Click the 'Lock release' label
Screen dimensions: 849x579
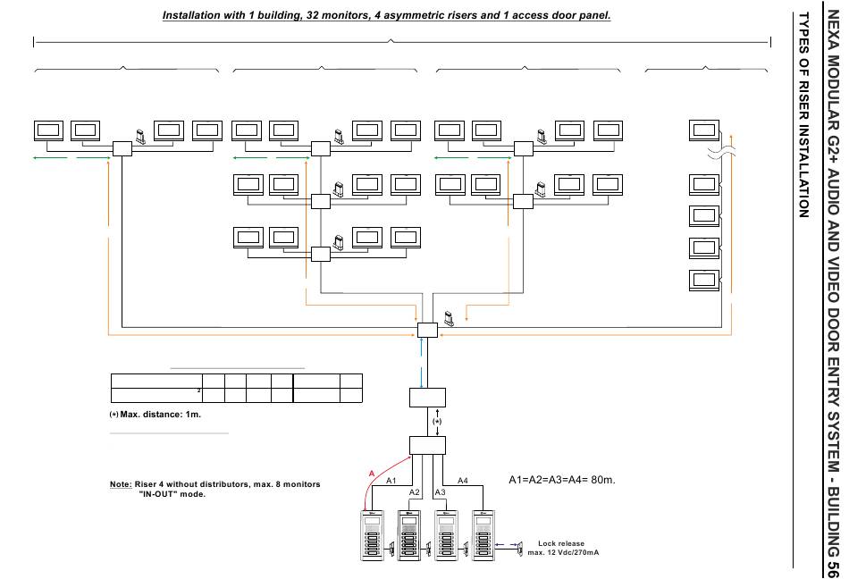(561, 543)
